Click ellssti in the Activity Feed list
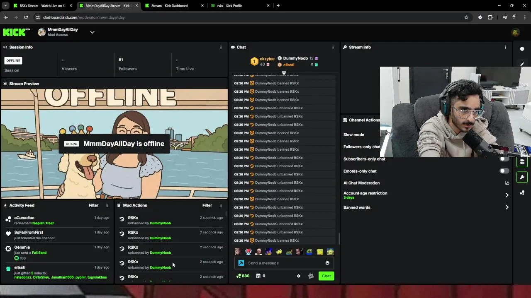 [x=19, y=267]
